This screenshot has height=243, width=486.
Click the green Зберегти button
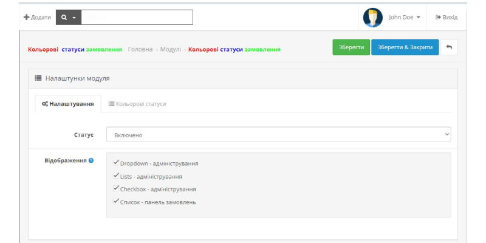pos(351,47)
